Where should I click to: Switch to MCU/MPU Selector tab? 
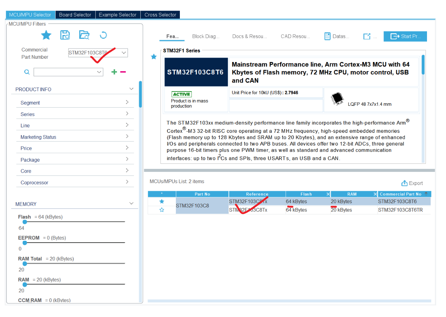(x=30, y=15)
